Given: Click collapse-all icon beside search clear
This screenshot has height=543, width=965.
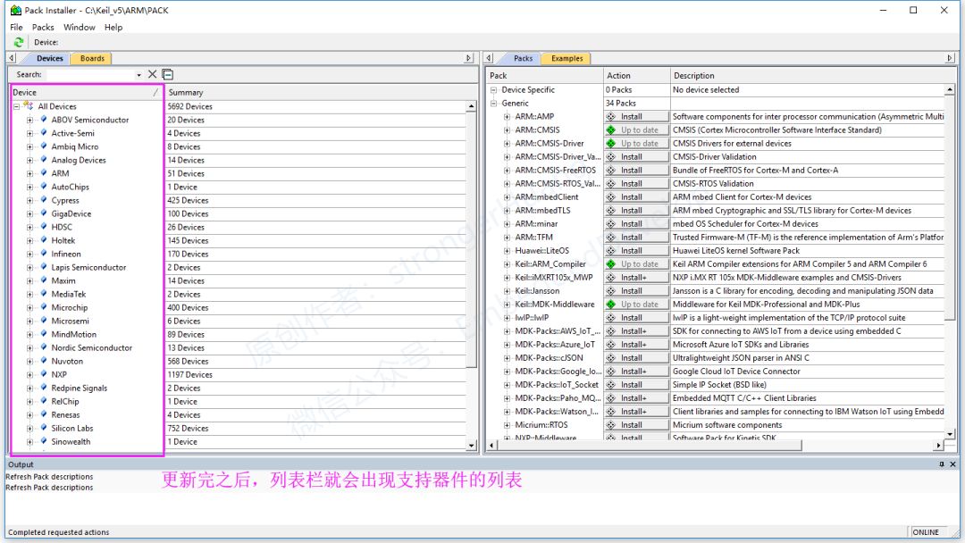Looking at the screenshot, I should (x=167, y=74).
